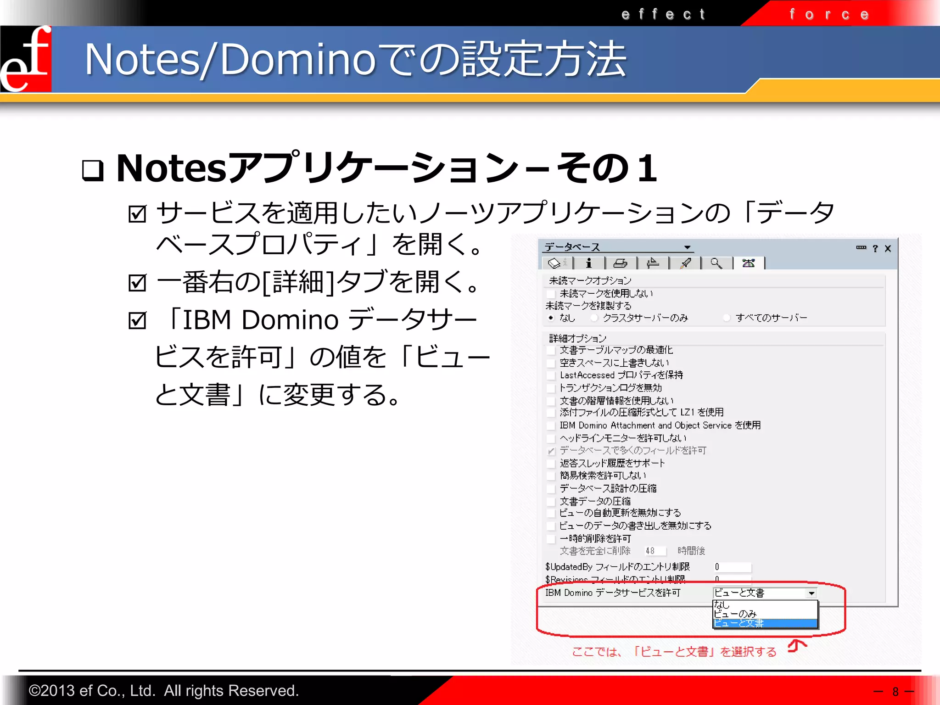Collapse the properties box via title-bar bar icon

(861, 248)
